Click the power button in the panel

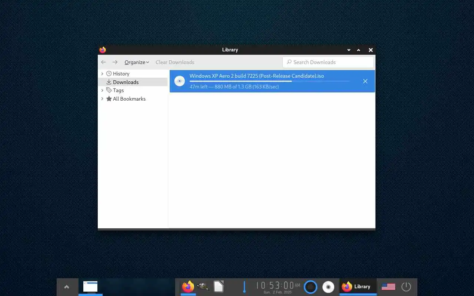(x=406, y=287)
